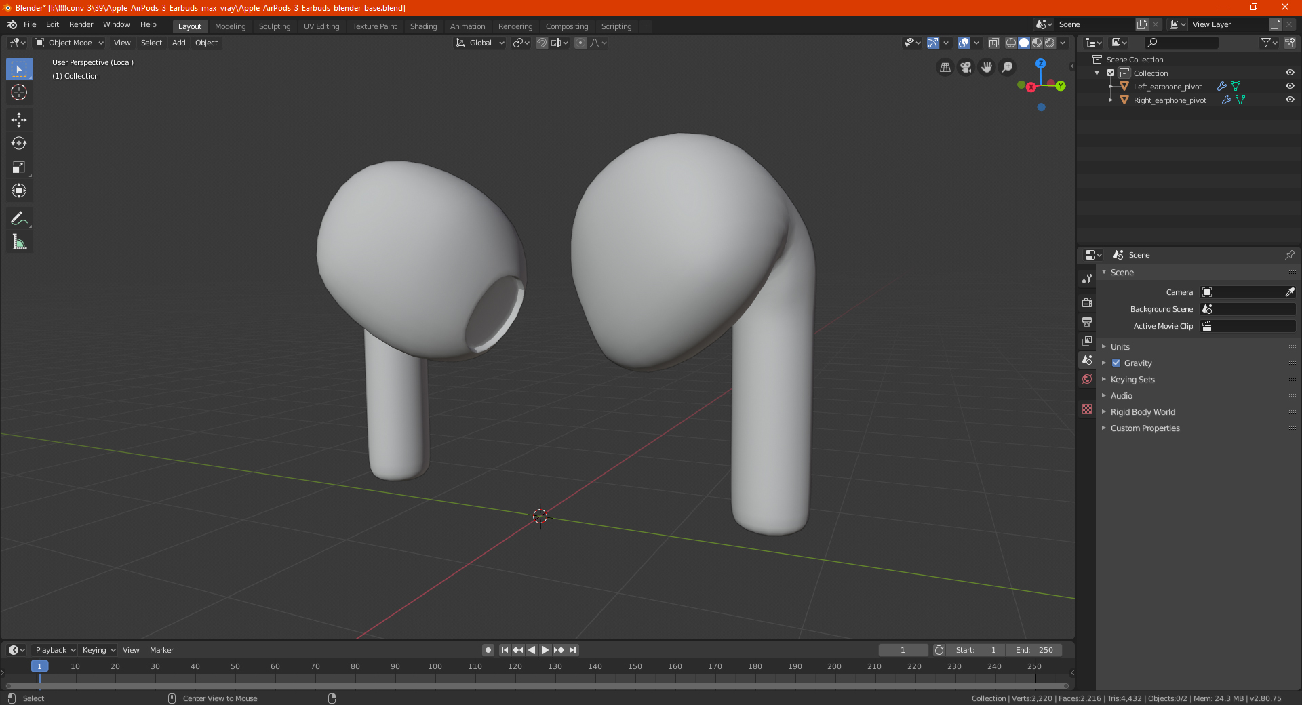Open the Object Mode dropdown
This screenshot has height=705, width=1302.
click(69, 43)
